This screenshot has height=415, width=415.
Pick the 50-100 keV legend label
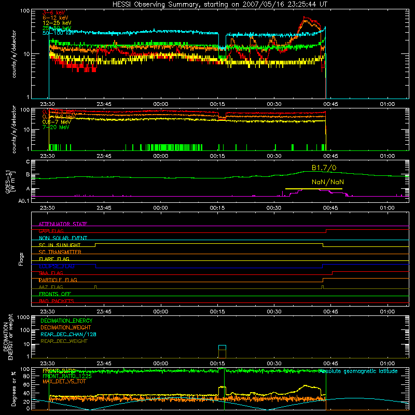59,33
